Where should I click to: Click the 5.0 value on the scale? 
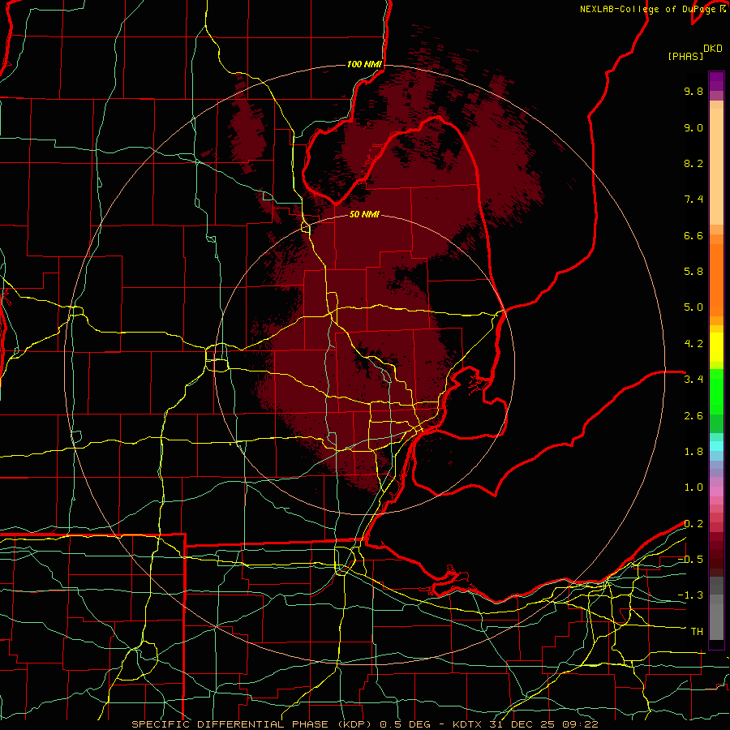click(693, 307)
